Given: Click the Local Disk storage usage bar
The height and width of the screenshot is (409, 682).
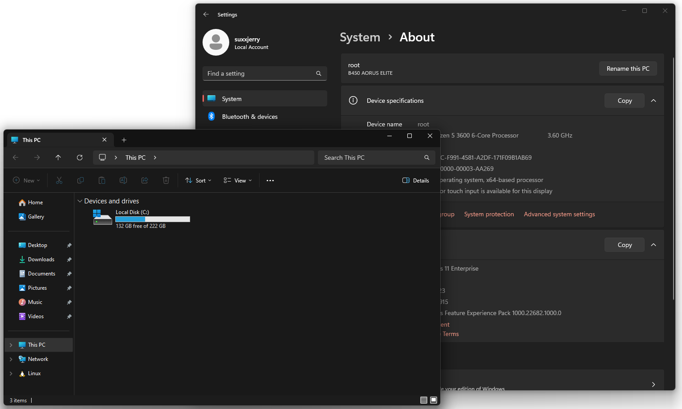Looking at the screenshot, I should pos(153,219).
